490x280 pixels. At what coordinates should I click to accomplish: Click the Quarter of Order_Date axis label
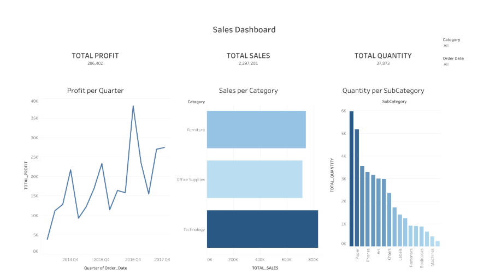pos(105,267)
